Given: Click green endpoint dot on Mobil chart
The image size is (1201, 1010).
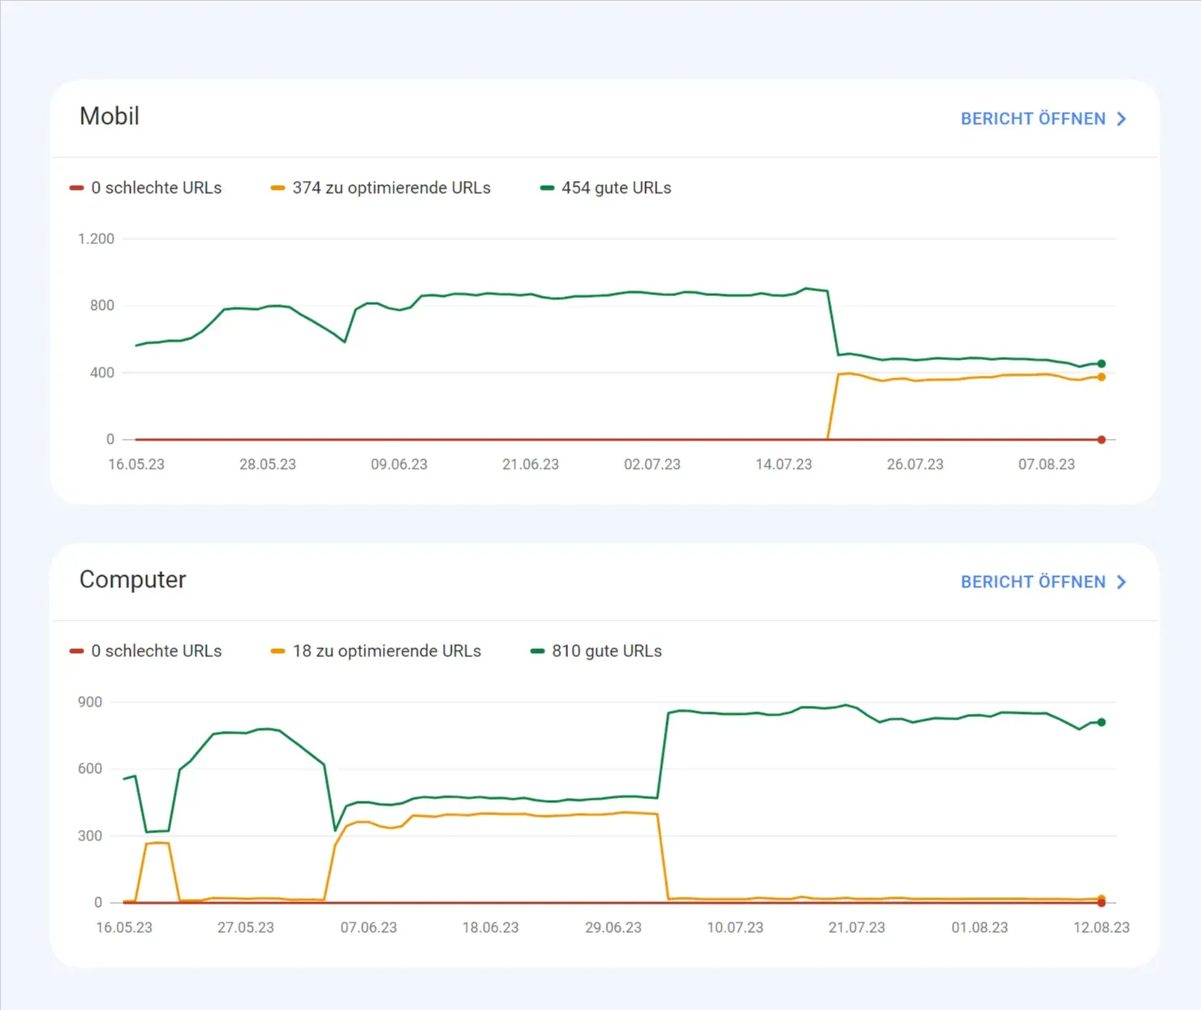Looking at the screenshot, I should [1101, 363].
